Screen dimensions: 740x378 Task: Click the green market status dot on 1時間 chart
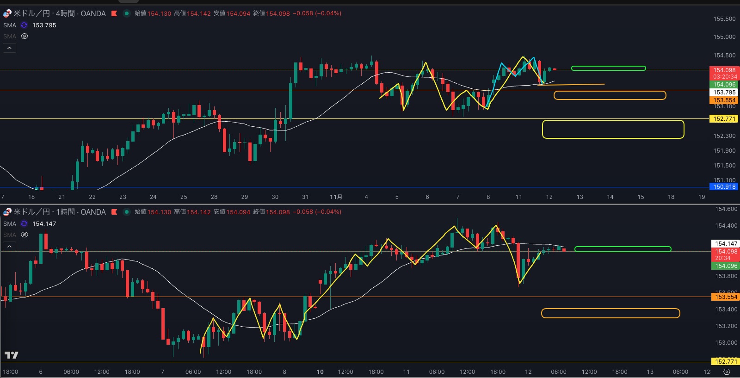click(x=126, y=212)
